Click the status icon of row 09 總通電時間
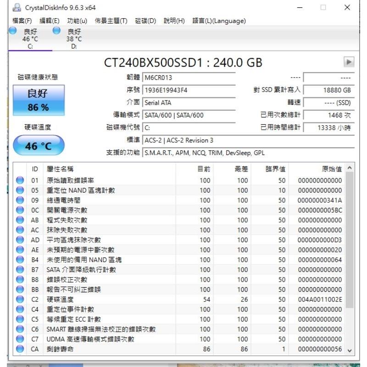This screenshot has width=367, height=367. click(20, 200)
